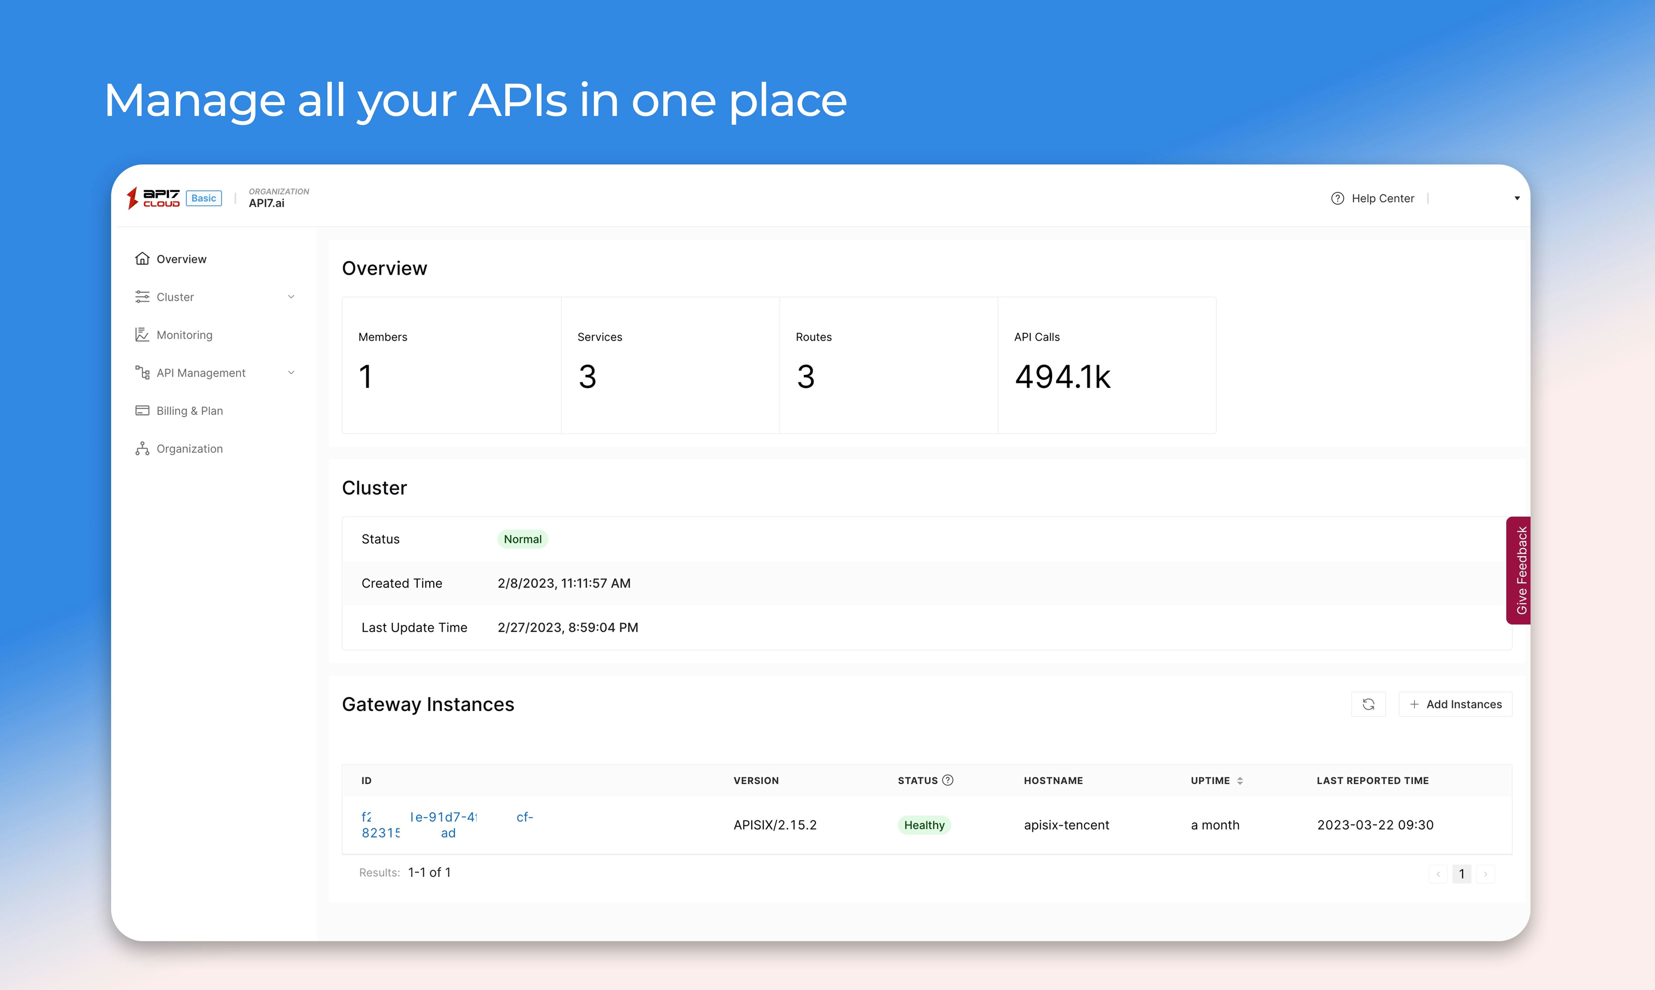
Task: Click the Organization hierarchy icon
Action: 142,449
